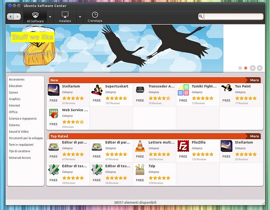
Task: Expand the Installato dropdown arrow
Action: click(x=80, y=17)
